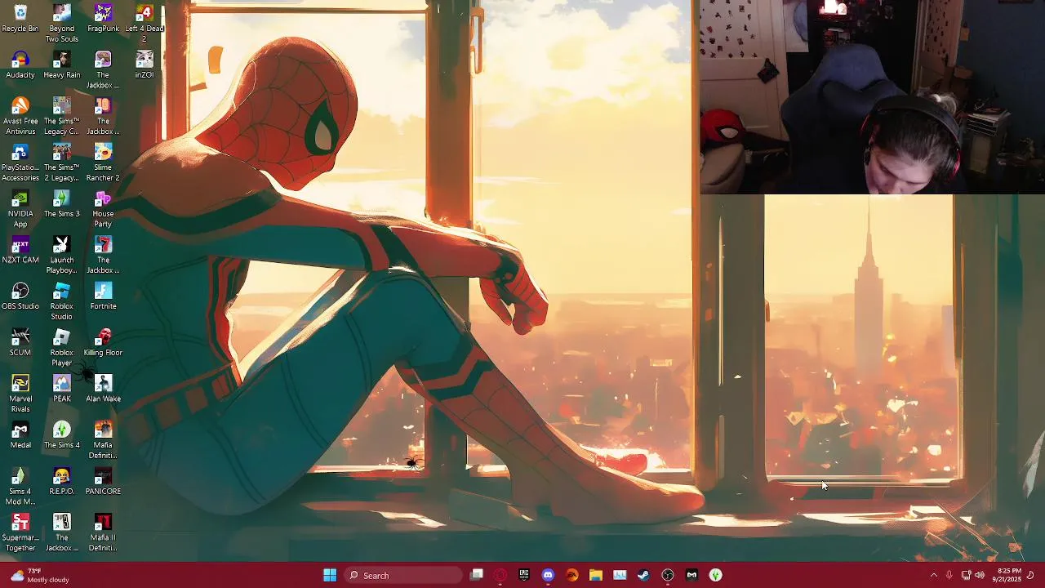Open Roblox Studio desktop shortcut
Screen dimensions: 1045x588
[x=62, y=301]
